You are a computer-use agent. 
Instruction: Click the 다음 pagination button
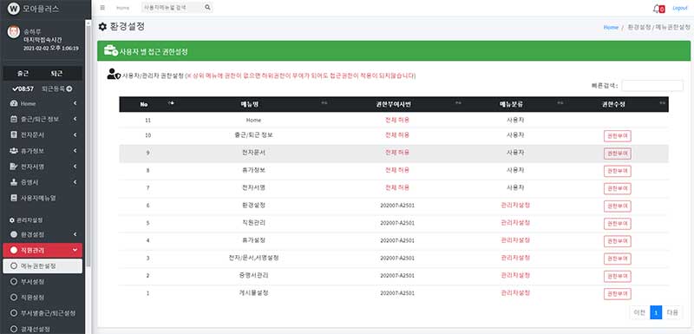click(x=672, y=312)
